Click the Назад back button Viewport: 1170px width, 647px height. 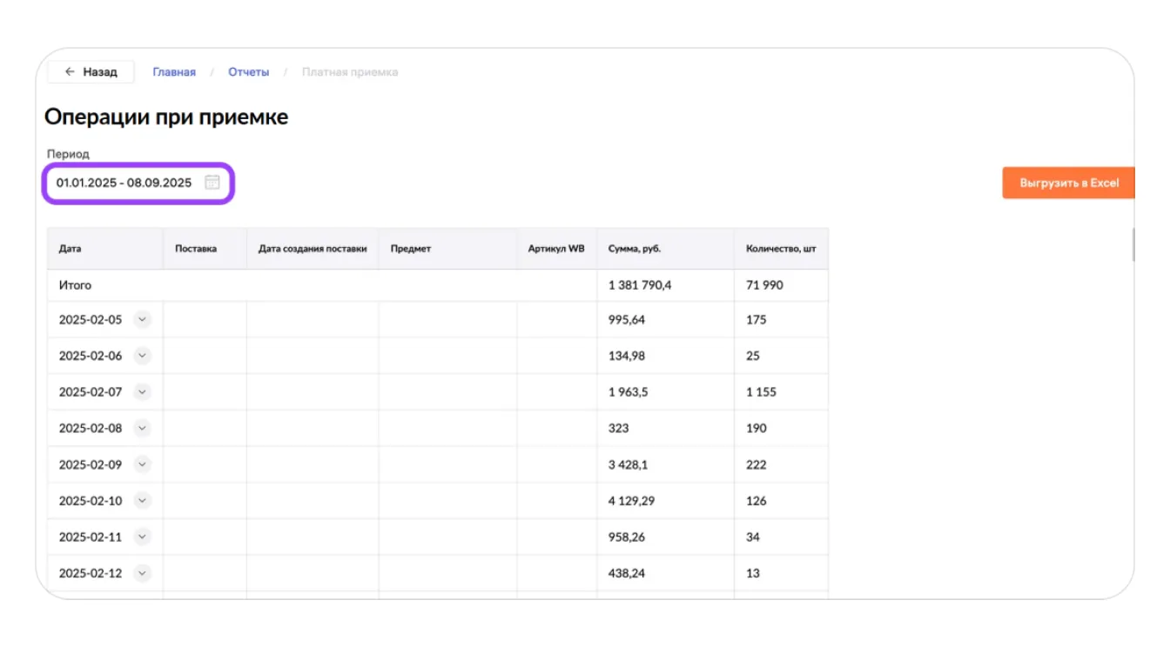91,72
